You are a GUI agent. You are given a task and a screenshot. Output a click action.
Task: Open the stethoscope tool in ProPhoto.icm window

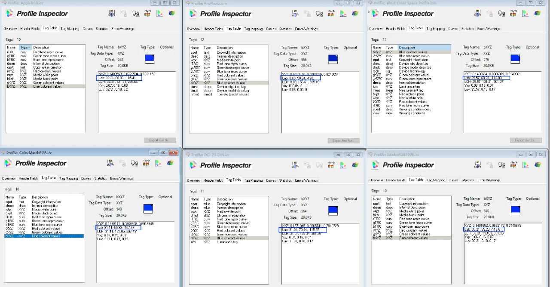click(x=319, y=14)
